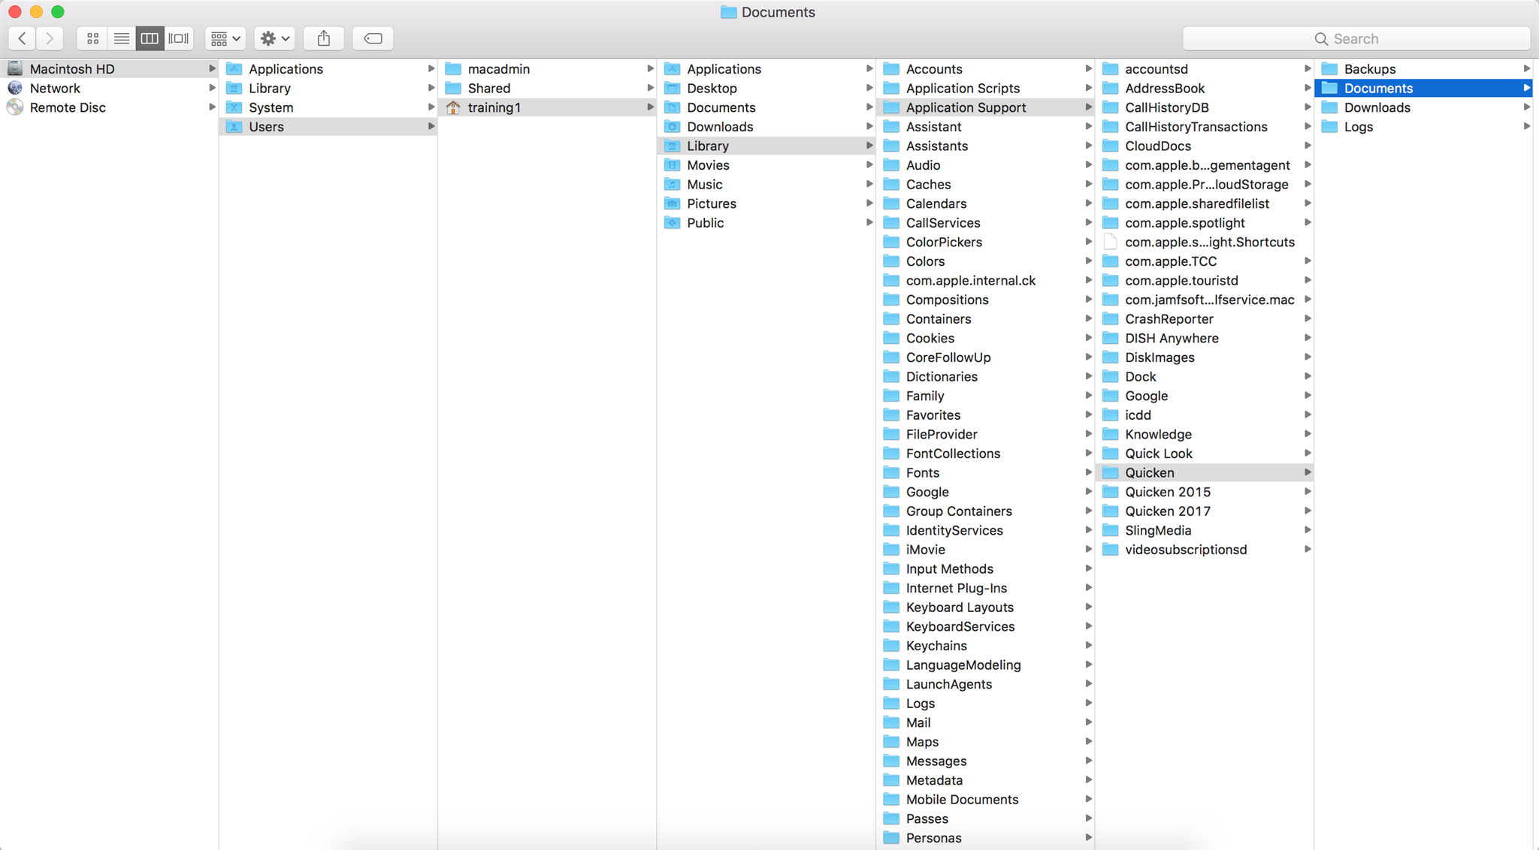Click the Edit Tags toolbar icon
The height and width of the screenshot is (850, 1539).
click(x=373, y=38)
